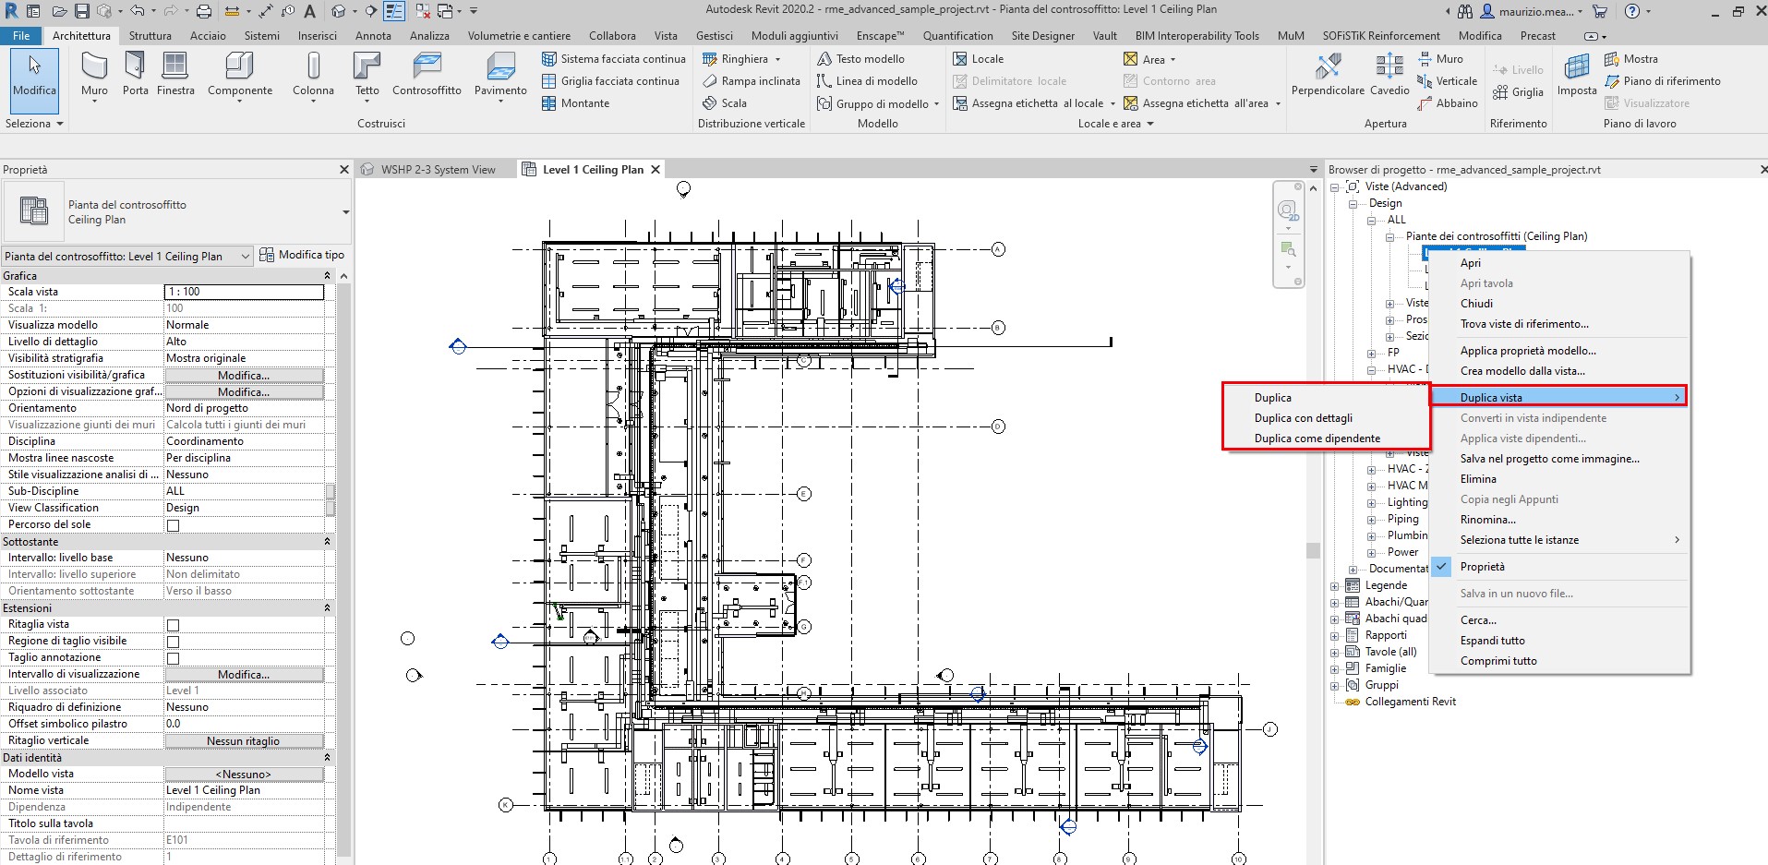This screenshot has height=865, width=1768.
Task: Click Modifica for Sostituzioni visibilità/grafica
Action: [243, 375]
